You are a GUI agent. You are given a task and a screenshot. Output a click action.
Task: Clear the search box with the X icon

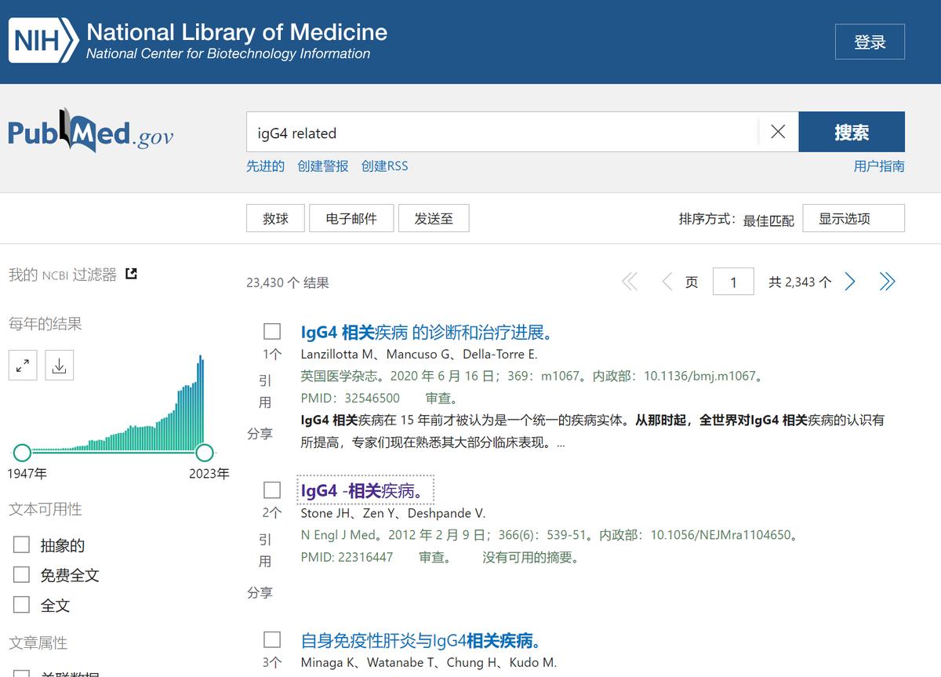[x=777, y=132]
